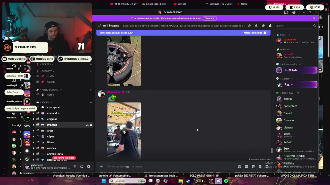Disable streamer mode with Desativar
Viewport: 330px width, 185px height.
[x=210, y=18]
